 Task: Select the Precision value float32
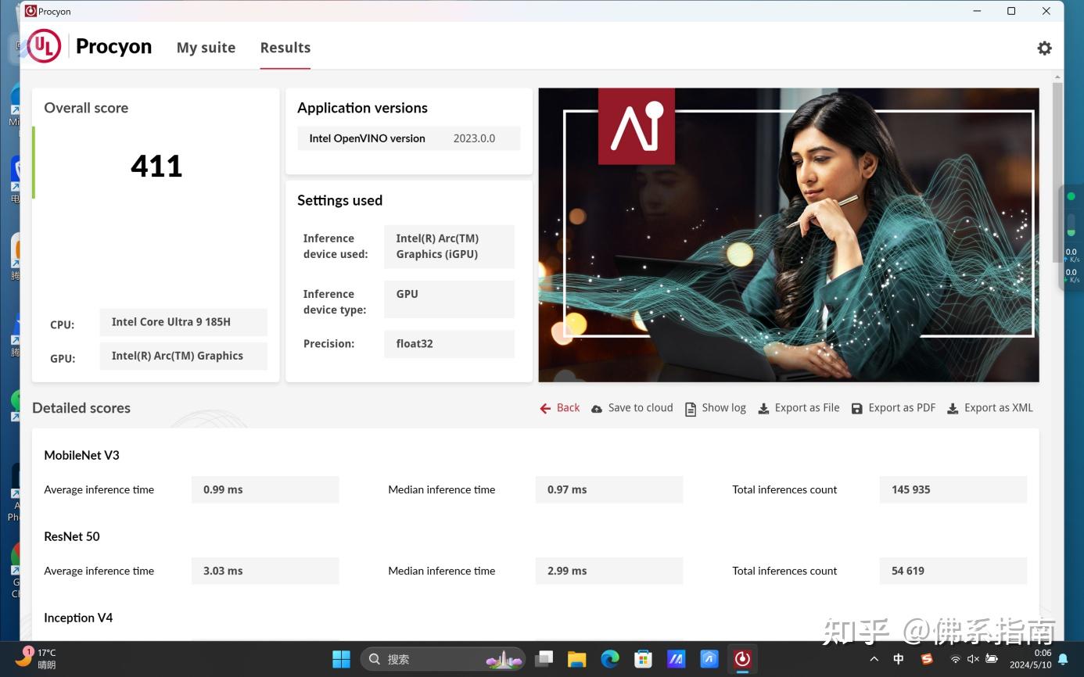point(449,343)
